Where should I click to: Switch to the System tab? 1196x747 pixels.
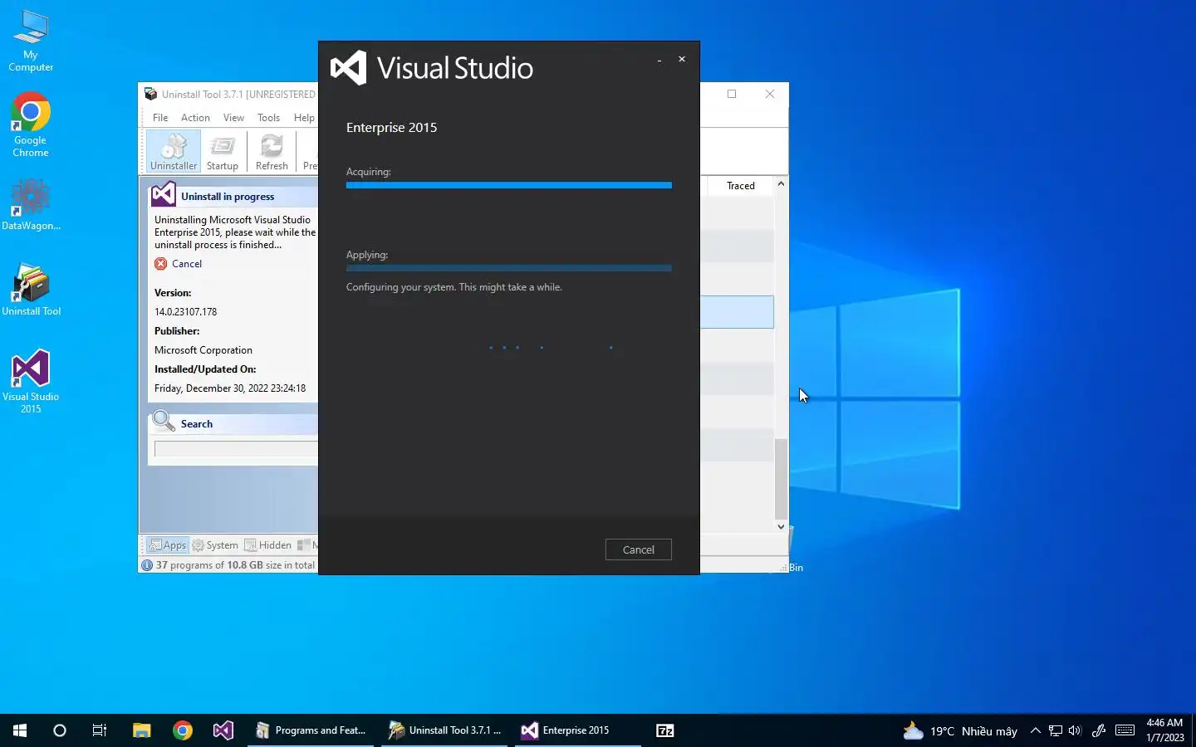(215, 545)
